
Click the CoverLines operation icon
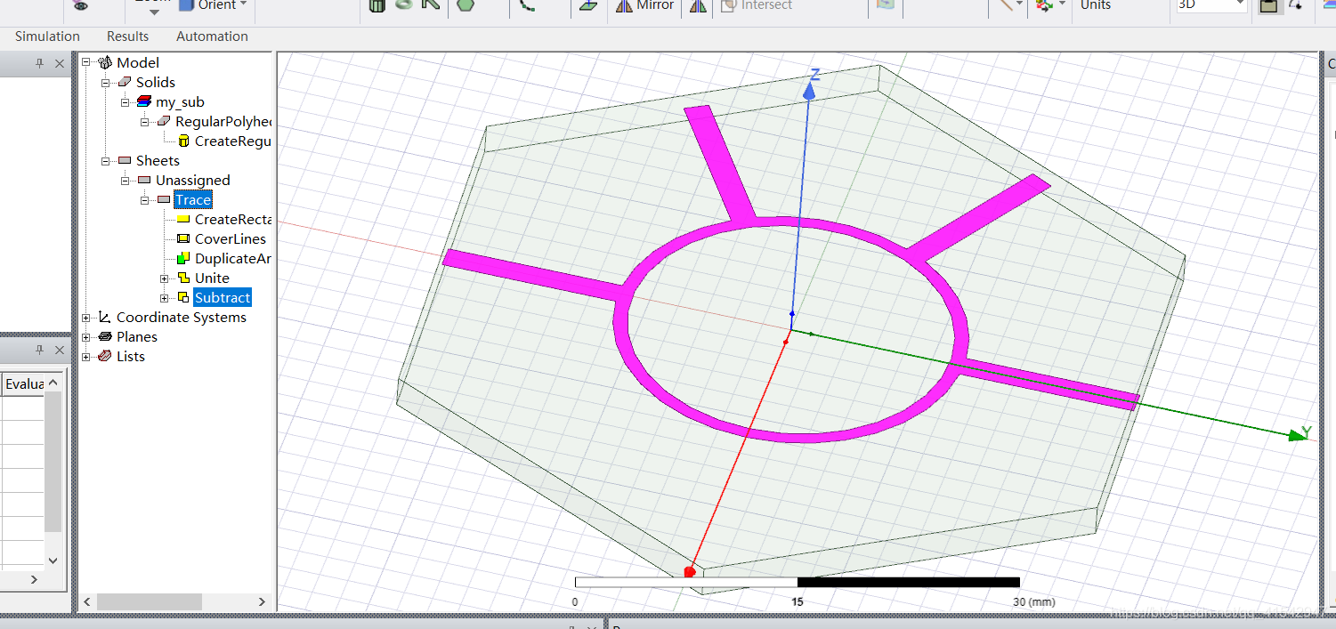[x=183, y=238]
